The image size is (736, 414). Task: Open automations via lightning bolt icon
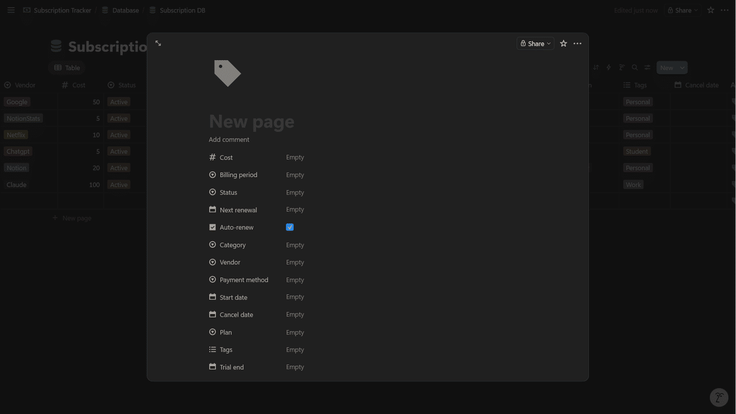(608, 67)
